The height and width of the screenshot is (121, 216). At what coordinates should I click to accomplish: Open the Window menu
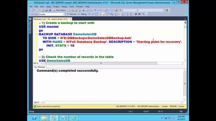(x=80, y=7)
